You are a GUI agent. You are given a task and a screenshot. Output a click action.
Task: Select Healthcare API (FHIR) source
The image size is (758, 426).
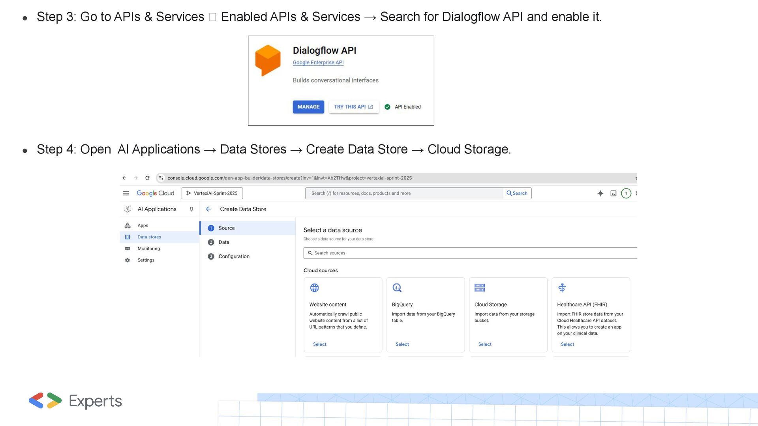(567, 344)
